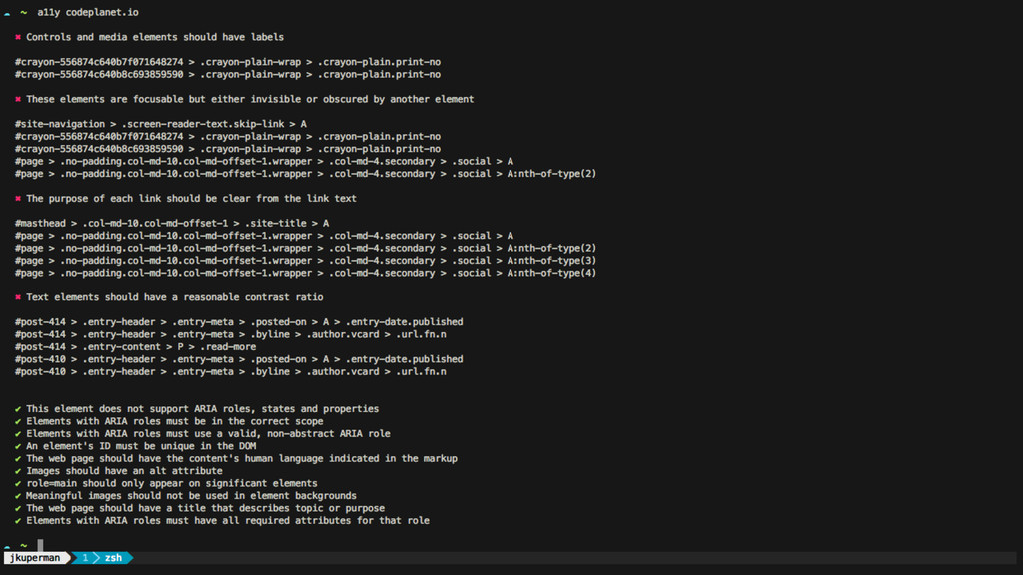Select the jkuperman segment in the status bar
Screen dimensions: 1023x575
tap(35, 558)
